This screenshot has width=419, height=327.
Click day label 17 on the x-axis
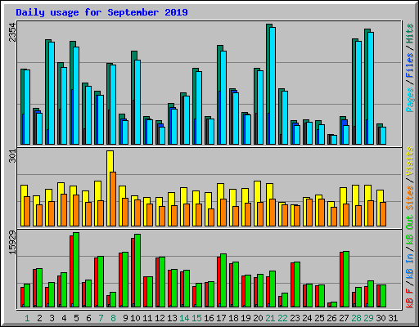(221, 318)
